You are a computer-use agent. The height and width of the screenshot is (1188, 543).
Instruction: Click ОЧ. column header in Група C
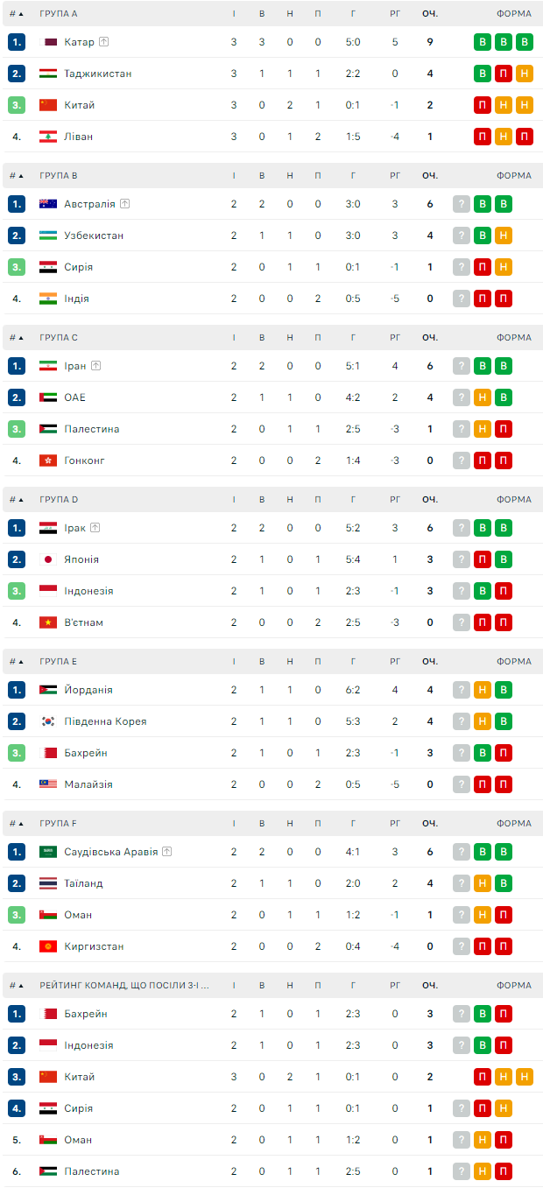[x=429, y=338]
